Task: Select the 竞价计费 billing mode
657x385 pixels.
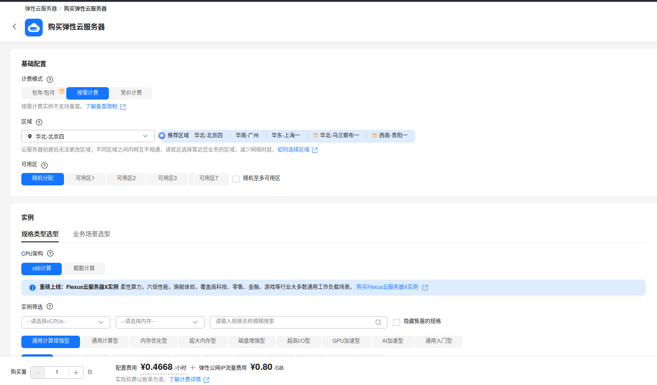Action: tap(131, 93)
